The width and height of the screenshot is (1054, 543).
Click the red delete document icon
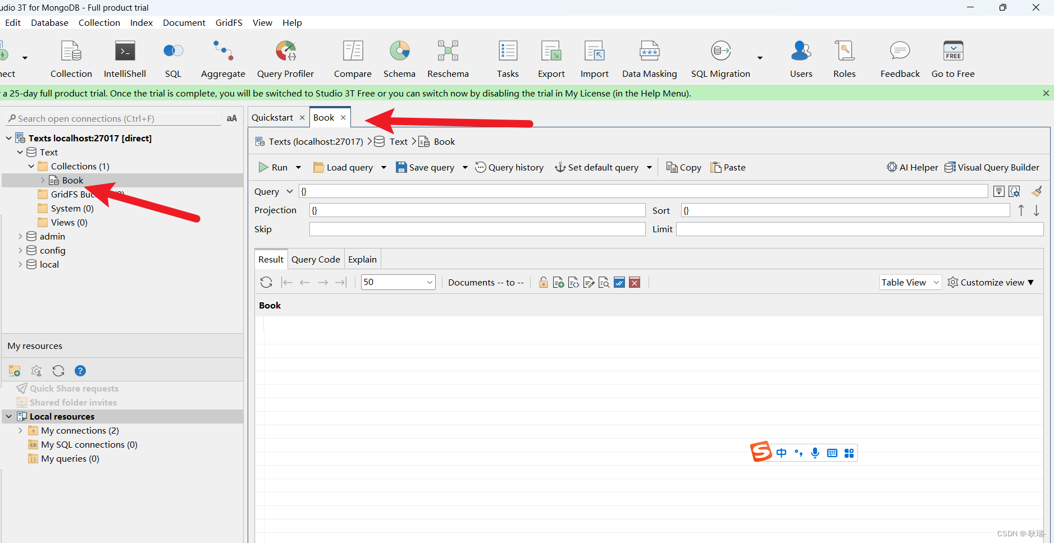pyautogui.click(x=635, y=282)
